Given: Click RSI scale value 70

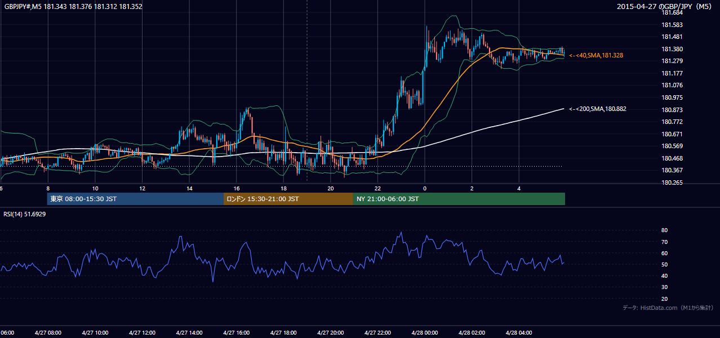Looking at the screenshot, I should click(x=665, y=242).
